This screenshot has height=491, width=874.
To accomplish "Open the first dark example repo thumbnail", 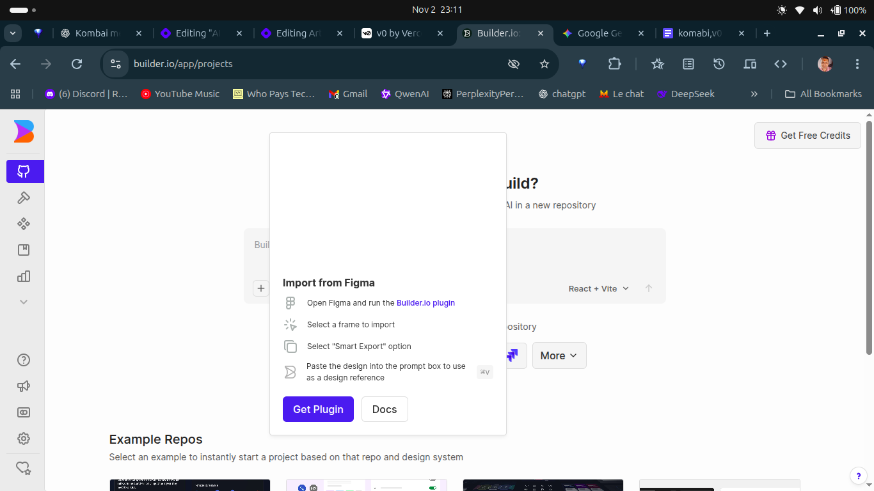I will 190,485.
